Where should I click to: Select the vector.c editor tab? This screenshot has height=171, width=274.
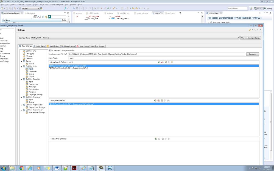pos(77,13)
